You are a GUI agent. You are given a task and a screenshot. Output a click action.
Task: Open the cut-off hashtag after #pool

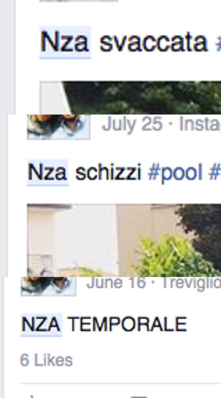[215, 173]
